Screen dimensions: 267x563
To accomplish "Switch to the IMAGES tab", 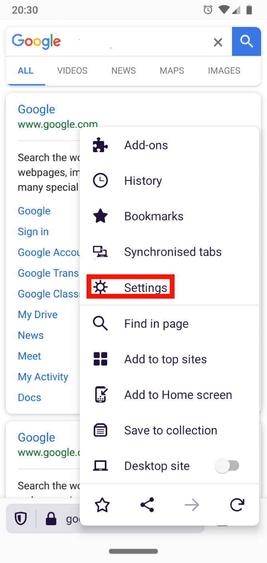I will pos(224,71).
